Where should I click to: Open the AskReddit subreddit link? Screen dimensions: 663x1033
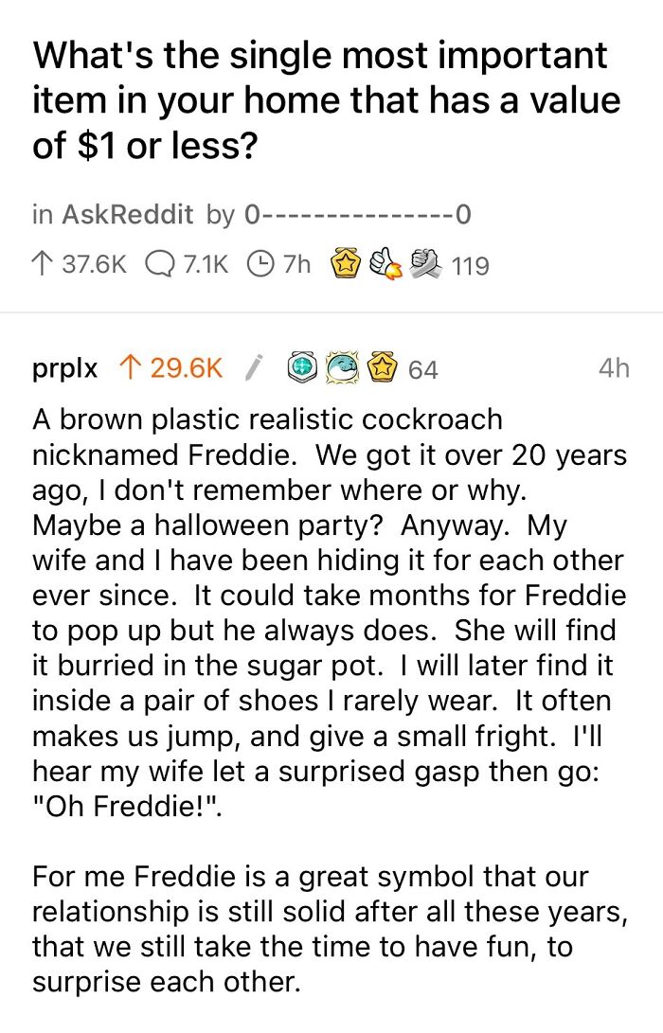[x=127, y=214]
